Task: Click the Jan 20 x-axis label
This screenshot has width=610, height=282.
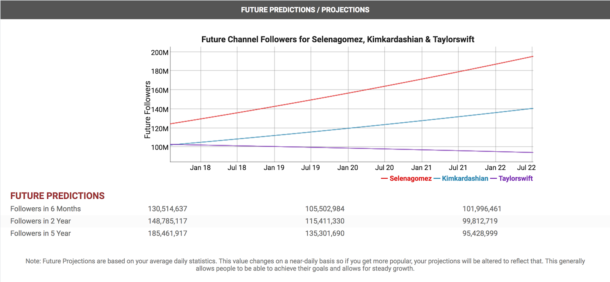Action: coord(348,168)
